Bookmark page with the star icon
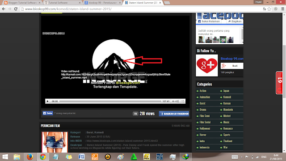This screenshot has width=286, height=161. (x=269, y=9)
